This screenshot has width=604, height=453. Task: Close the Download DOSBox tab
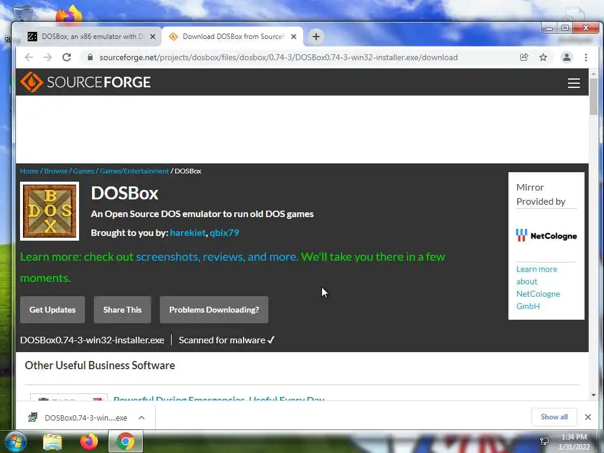294,37
